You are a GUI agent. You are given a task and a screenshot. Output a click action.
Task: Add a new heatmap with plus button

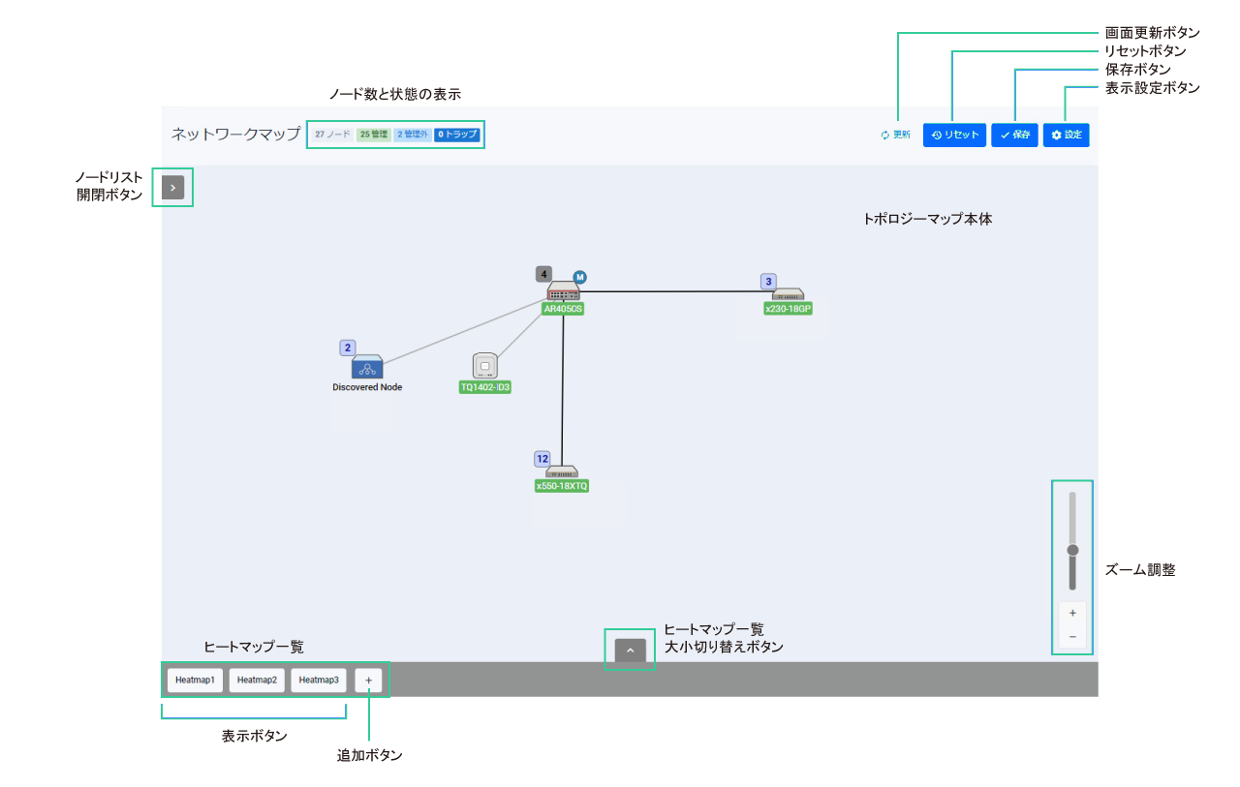368,680
